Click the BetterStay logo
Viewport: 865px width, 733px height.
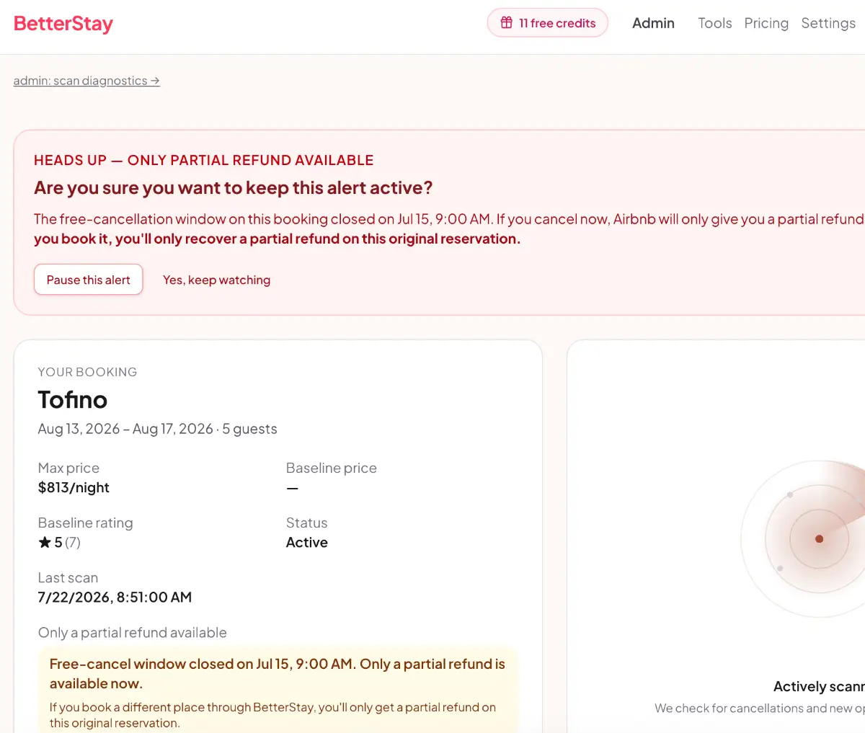pyautogui.click(x=63, y=24)
